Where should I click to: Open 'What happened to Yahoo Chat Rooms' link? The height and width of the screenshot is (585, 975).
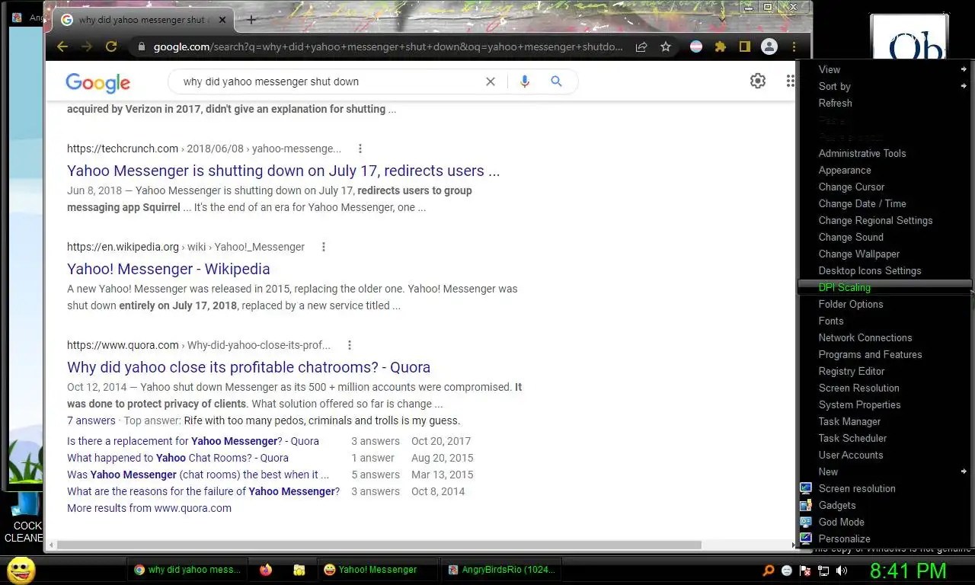click(177, 458)
